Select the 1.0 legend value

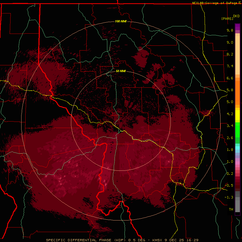230,162
